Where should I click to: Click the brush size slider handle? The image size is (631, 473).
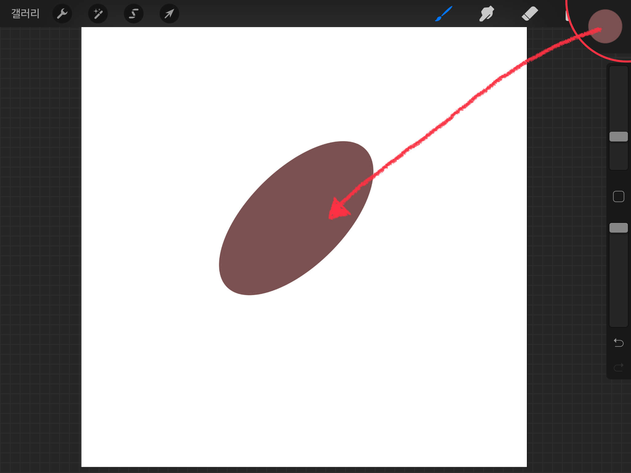coord(618,136)
